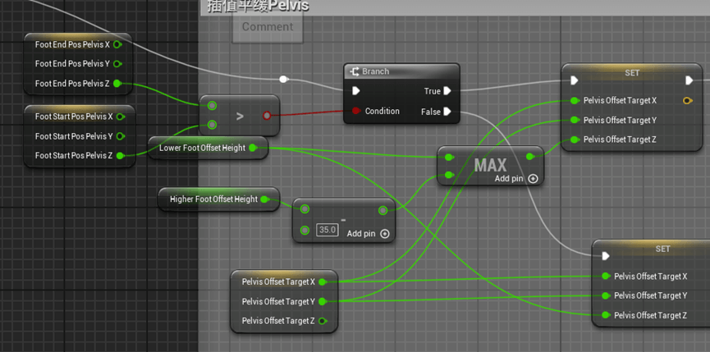Click the Foot End Pos Pelvis Z pin

[117, 84]
